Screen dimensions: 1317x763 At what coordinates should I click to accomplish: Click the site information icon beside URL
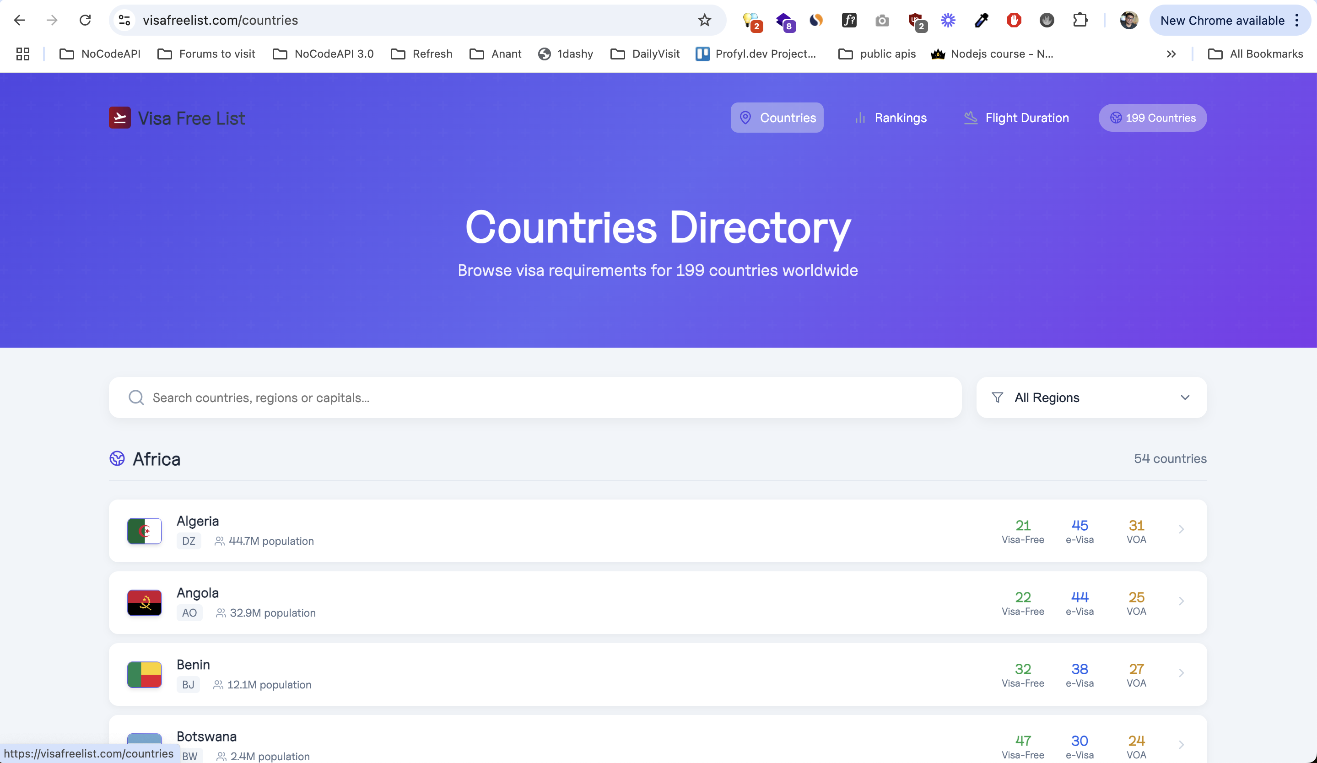(124, 21)
